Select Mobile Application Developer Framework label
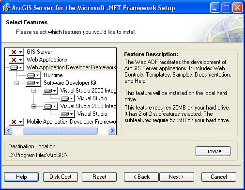245x190 pixels. point(71,122)
